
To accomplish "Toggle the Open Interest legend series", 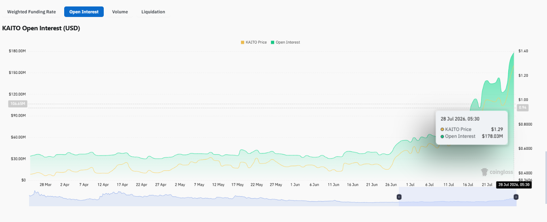I will pyautogui.click(x=285, y=42).
